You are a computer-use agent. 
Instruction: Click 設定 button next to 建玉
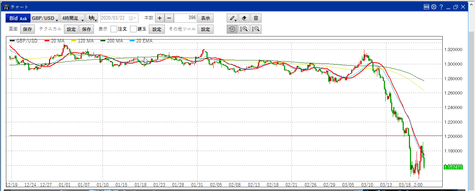click(x=157, y=30)
